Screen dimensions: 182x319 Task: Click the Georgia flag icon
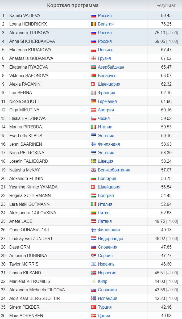tap(93, 58)
